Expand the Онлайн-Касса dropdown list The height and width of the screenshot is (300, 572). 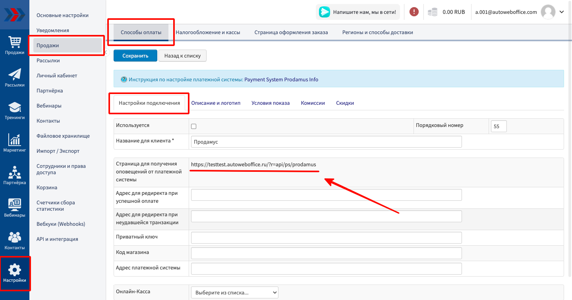[234, 292]
